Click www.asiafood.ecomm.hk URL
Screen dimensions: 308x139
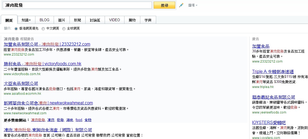click(22, 94)
